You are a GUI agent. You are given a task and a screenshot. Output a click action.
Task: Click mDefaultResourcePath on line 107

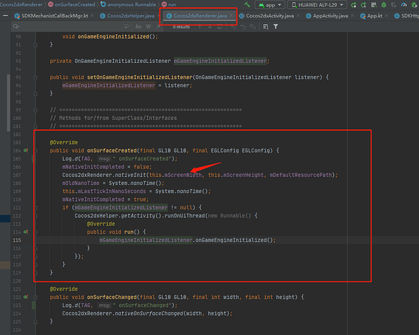point(301,175)
